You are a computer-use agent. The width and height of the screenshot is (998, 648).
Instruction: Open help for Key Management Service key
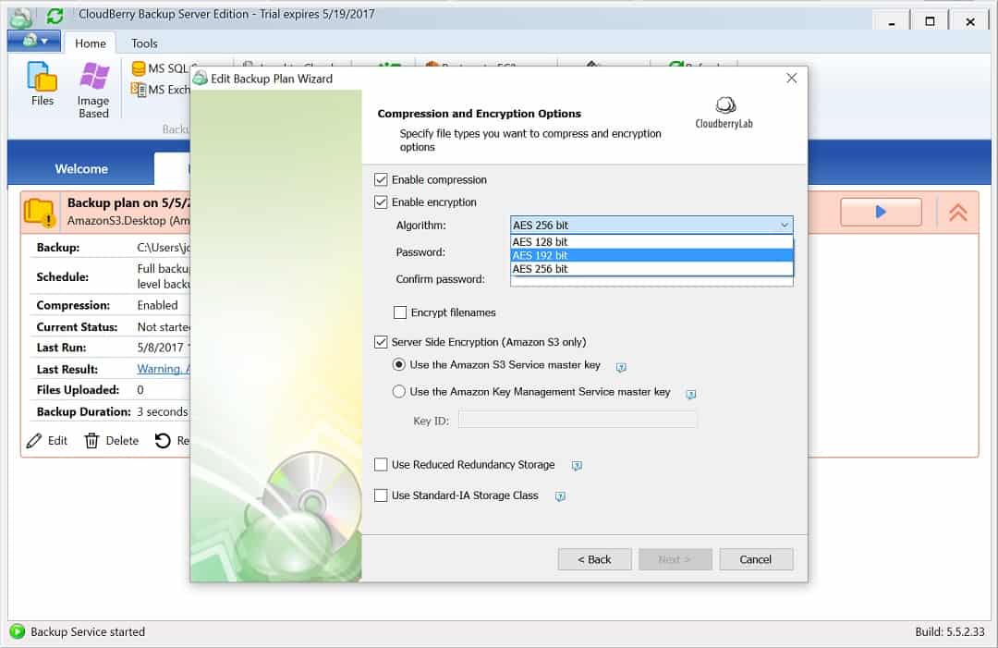(690, 395)
